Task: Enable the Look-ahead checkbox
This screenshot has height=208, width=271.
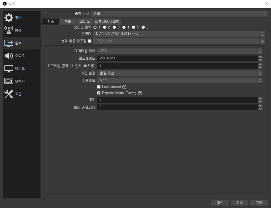Action: pos(99,87)
